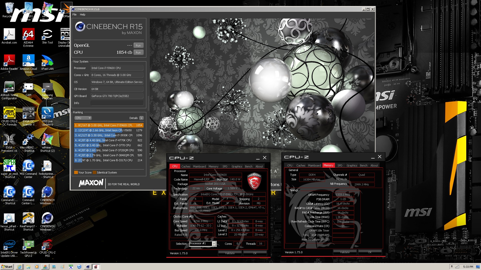The width and height of the screenshot is (481, 270).
Task: Open CPU tab in right CPU-Z window
Action: point(290,165)
